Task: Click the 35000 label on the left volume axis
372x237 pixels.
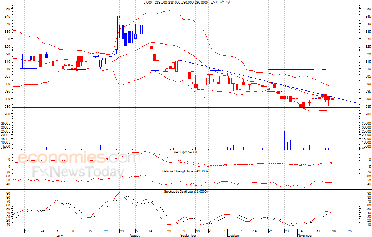Action: click(6, 124)
